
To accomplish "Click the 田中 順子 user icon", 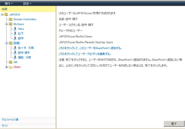I will (x=15, y=53).
